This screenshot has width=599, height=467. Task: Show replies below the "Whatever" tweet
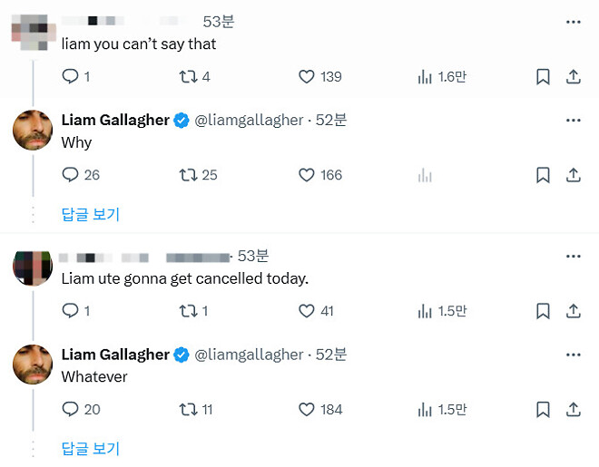coord(90,448)
